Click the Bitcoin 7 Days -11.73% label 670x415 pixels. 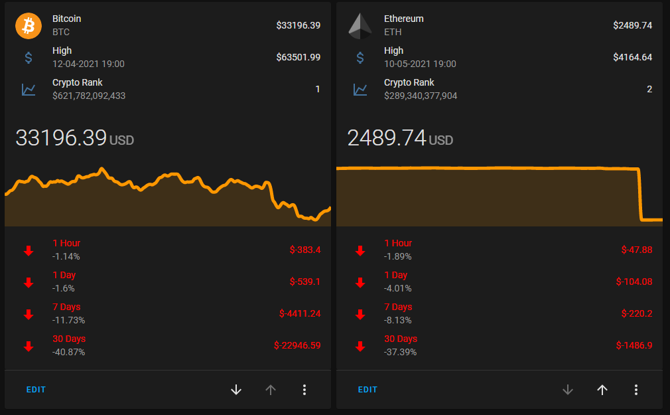pyautogui.click(x=68, y=313)
